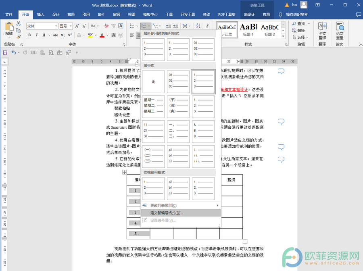Select the Format Painter brush
This screenshot has width=363, height=271.
point(19,37)
